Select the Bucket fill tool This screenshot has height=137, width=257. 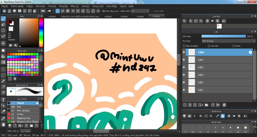coord(3,56)
